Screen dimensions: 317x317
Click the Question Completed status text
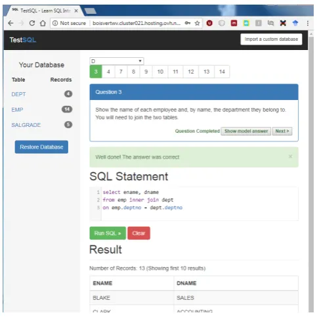point(198,131)
